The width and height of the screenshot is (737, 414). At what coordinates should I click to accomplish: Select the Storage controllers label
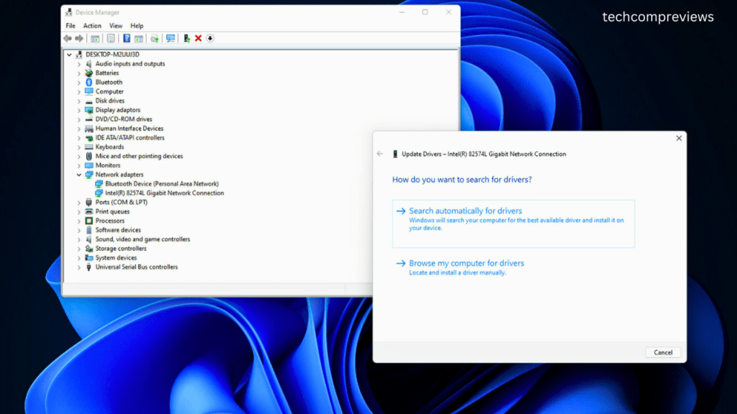pyautogui.click(x=121, y=249)
